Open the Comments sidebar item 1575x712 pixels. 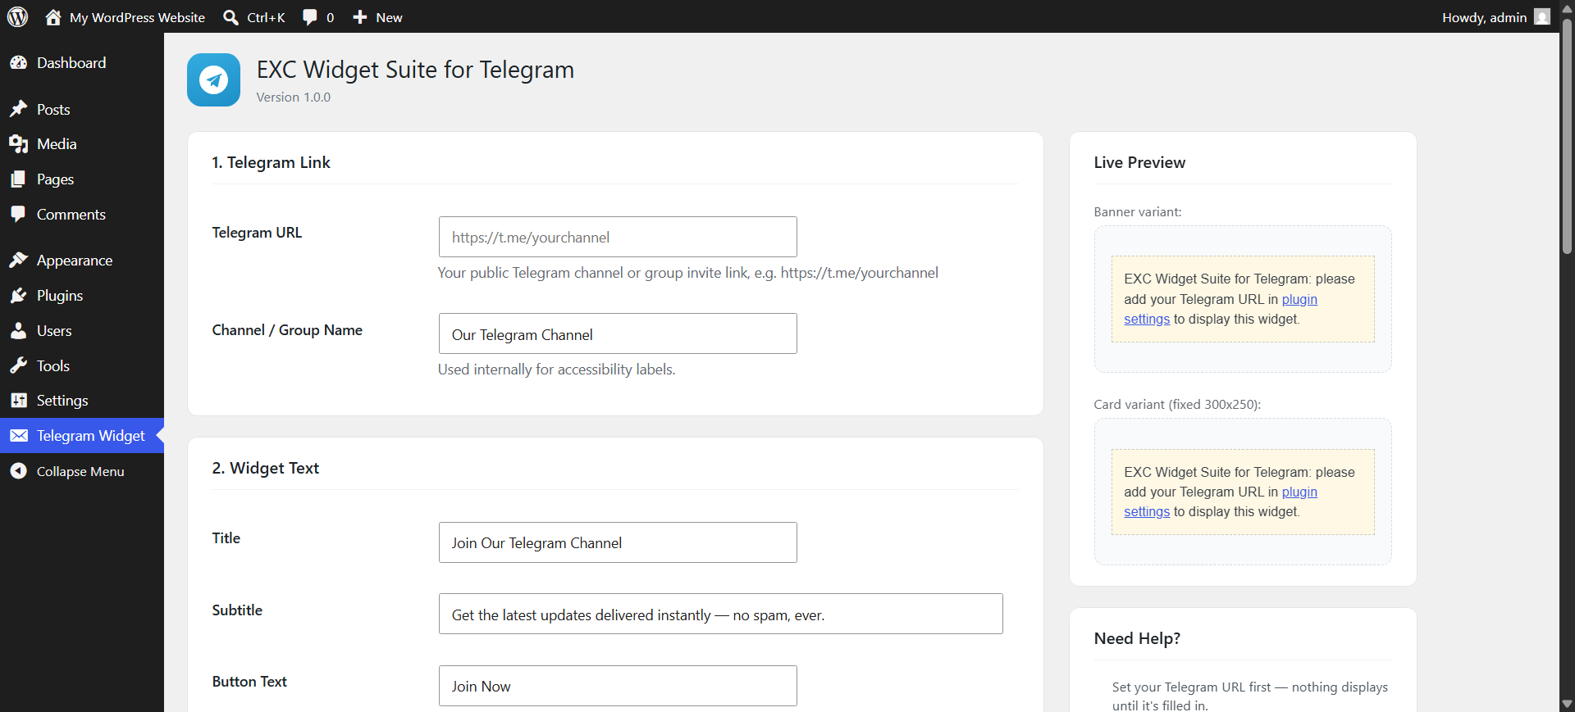[x=71, y=214]
